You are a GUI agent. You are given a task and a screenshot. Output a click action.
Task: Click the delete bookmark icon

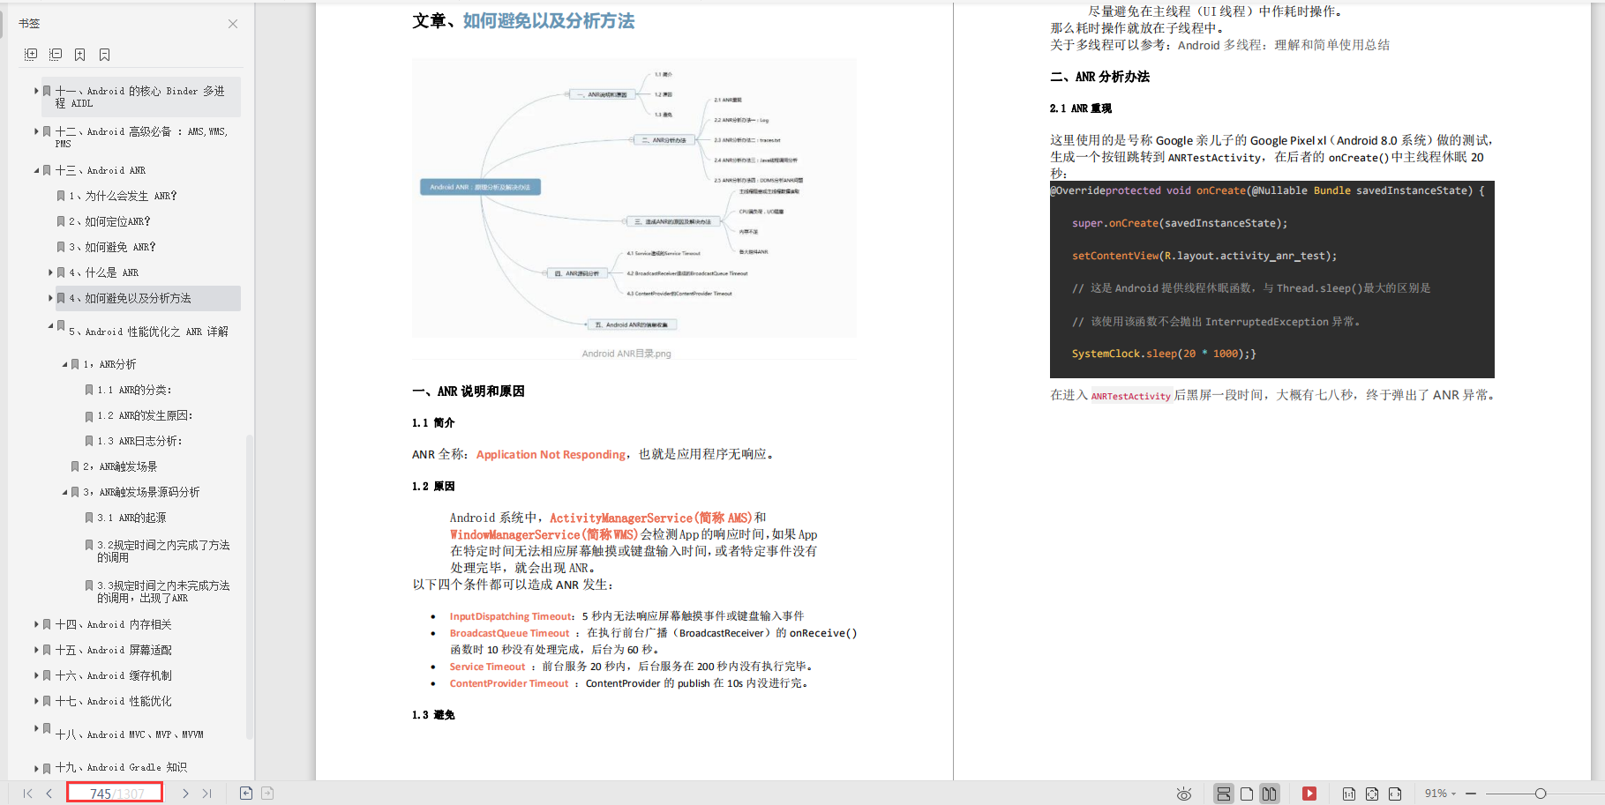pos(105,55)
